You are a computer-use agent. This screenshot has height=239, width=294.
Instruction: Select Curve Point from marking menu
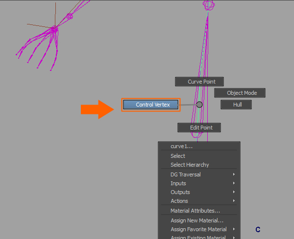pos(199,82)
